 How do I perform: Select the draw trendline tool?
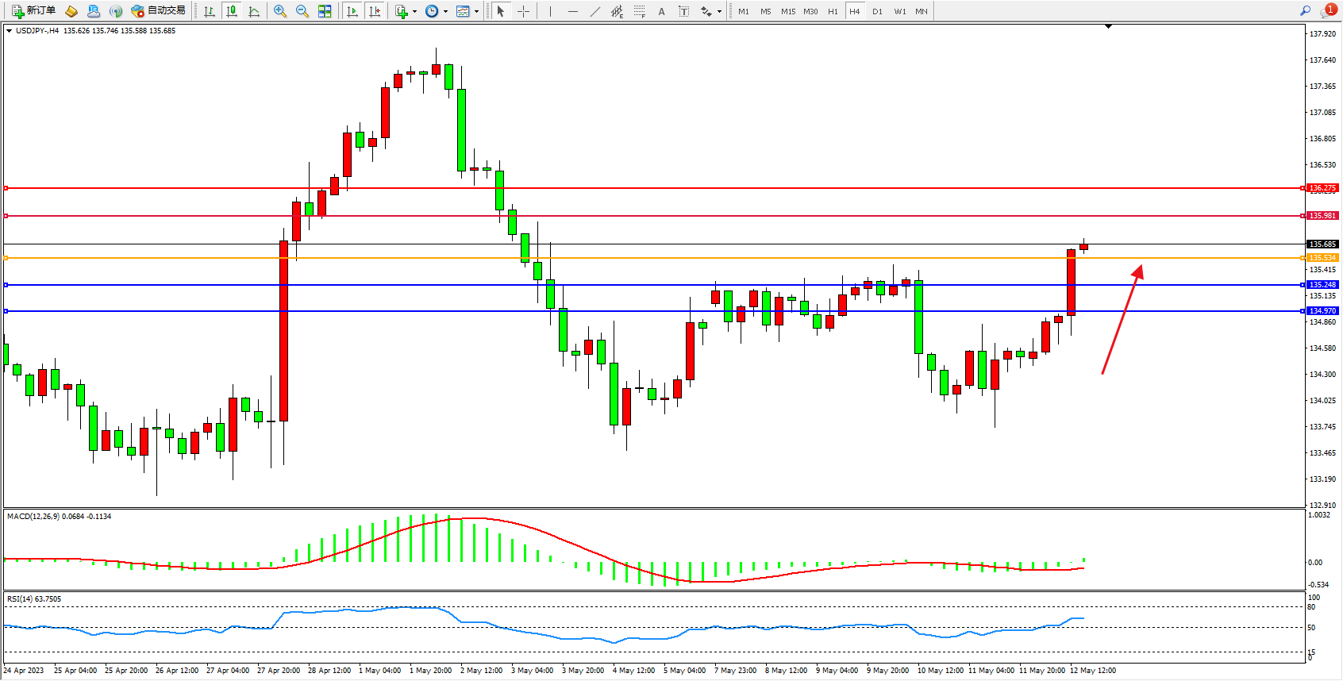tap(595, 11)
